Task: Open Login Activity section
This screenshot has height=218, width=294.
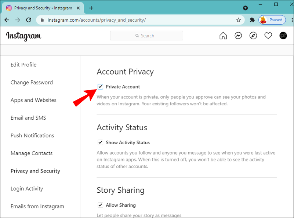Action: pyautogui.click(x=27, y=189)
